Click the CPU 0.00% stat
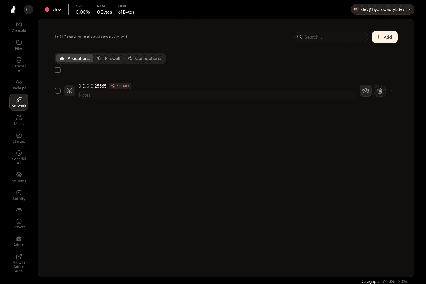The height and width of the screenshot is (284, 426). point(83,9)
